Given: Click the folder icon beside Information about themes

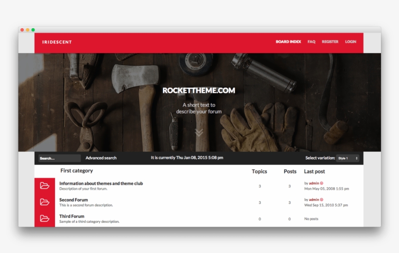Looking at the screenshot, I should [45, 185].
